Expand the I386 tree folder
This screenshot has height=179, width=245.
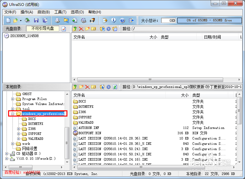[x=18, y=129]
